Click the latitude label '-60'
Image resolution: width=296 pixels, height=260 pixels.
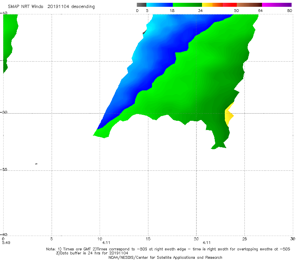pos(4,234)
